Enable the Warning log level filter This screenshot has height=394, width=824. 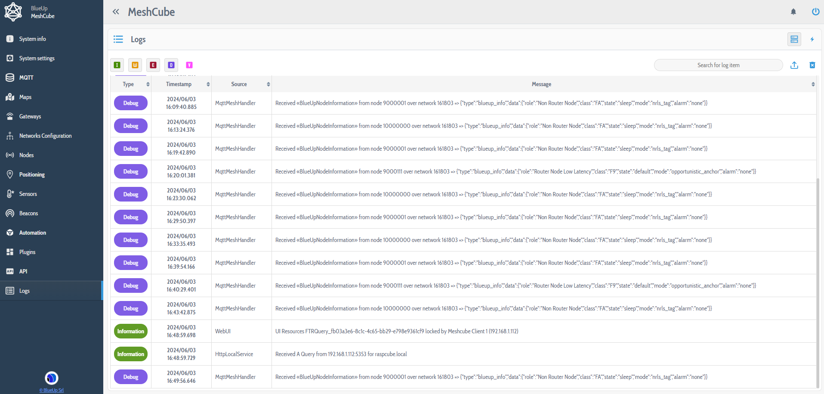(135, 65)
